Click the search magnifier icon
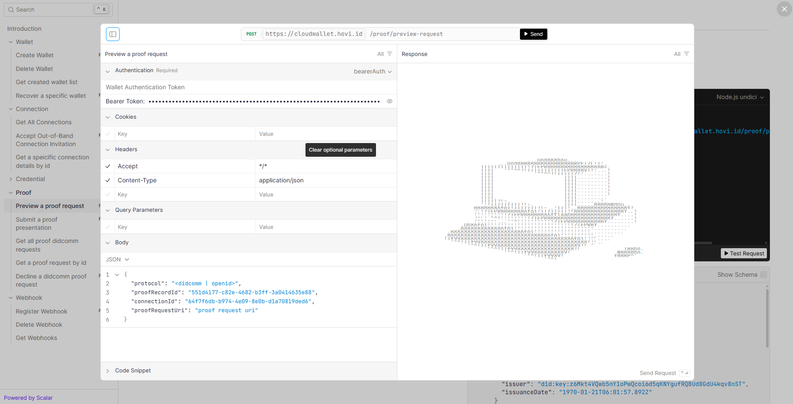The width and height of the screenshot is (793, 404). 11,9
